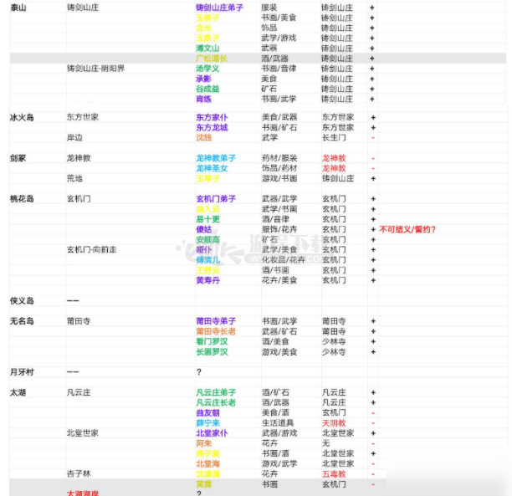Select the name cell '黄寿丹'
The width and height of the screenshot is (512, 496).
[207, 280]
